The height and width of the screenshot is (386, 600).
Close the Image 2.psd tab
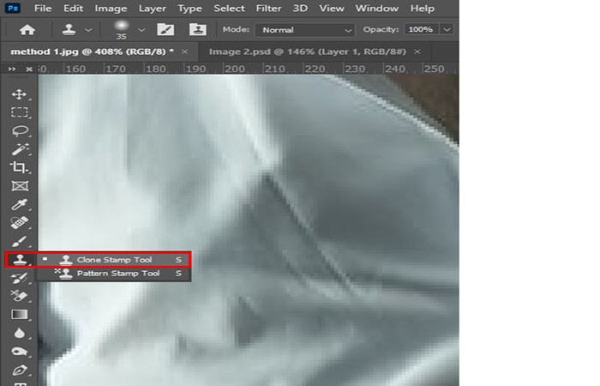[x=417, y=51]
